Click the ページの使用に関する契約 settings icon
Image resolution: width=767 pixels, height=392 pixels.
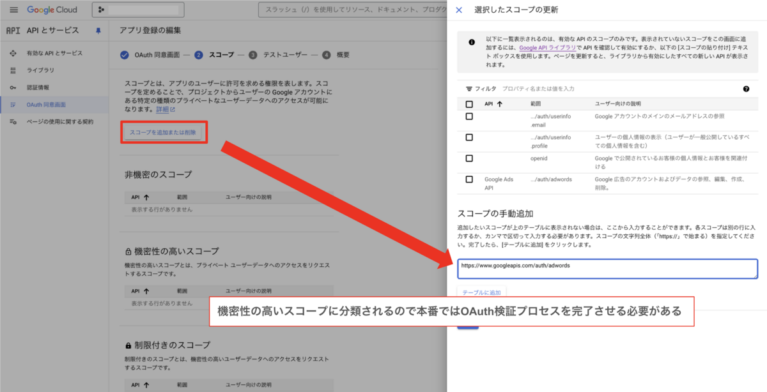13,122
